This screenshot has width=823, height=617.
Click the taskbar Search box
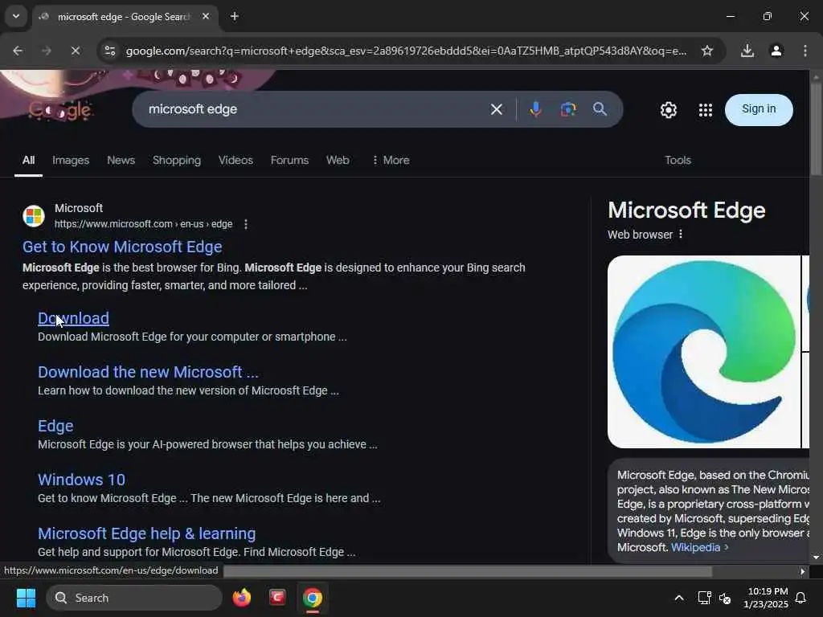click(x=134, y=598)
